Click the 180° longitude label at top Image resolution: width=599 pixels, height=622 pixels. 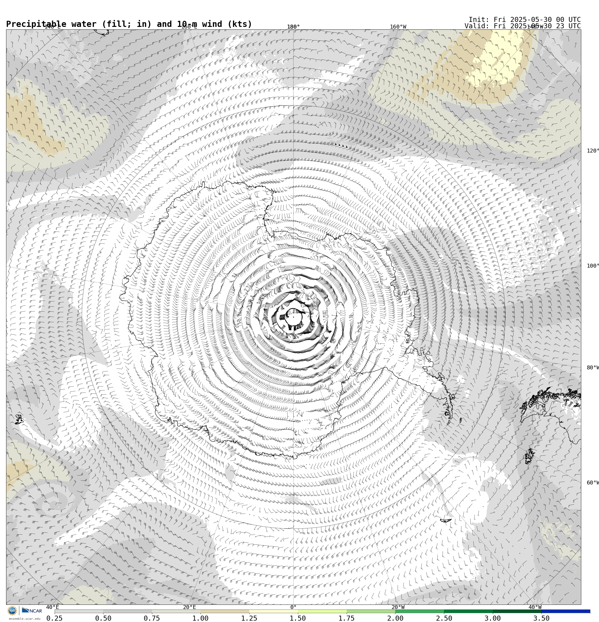[x=293, y=27]
